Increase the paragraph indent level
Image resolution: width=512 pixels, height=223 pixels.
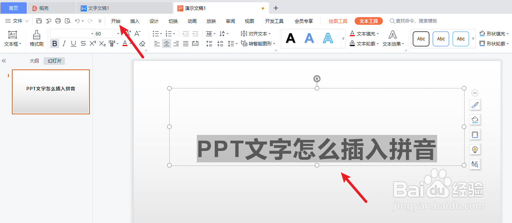(195, 34)
